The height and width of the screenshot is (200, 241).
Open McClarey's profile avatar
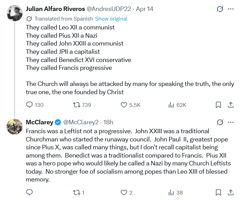(x=15, y=126)
